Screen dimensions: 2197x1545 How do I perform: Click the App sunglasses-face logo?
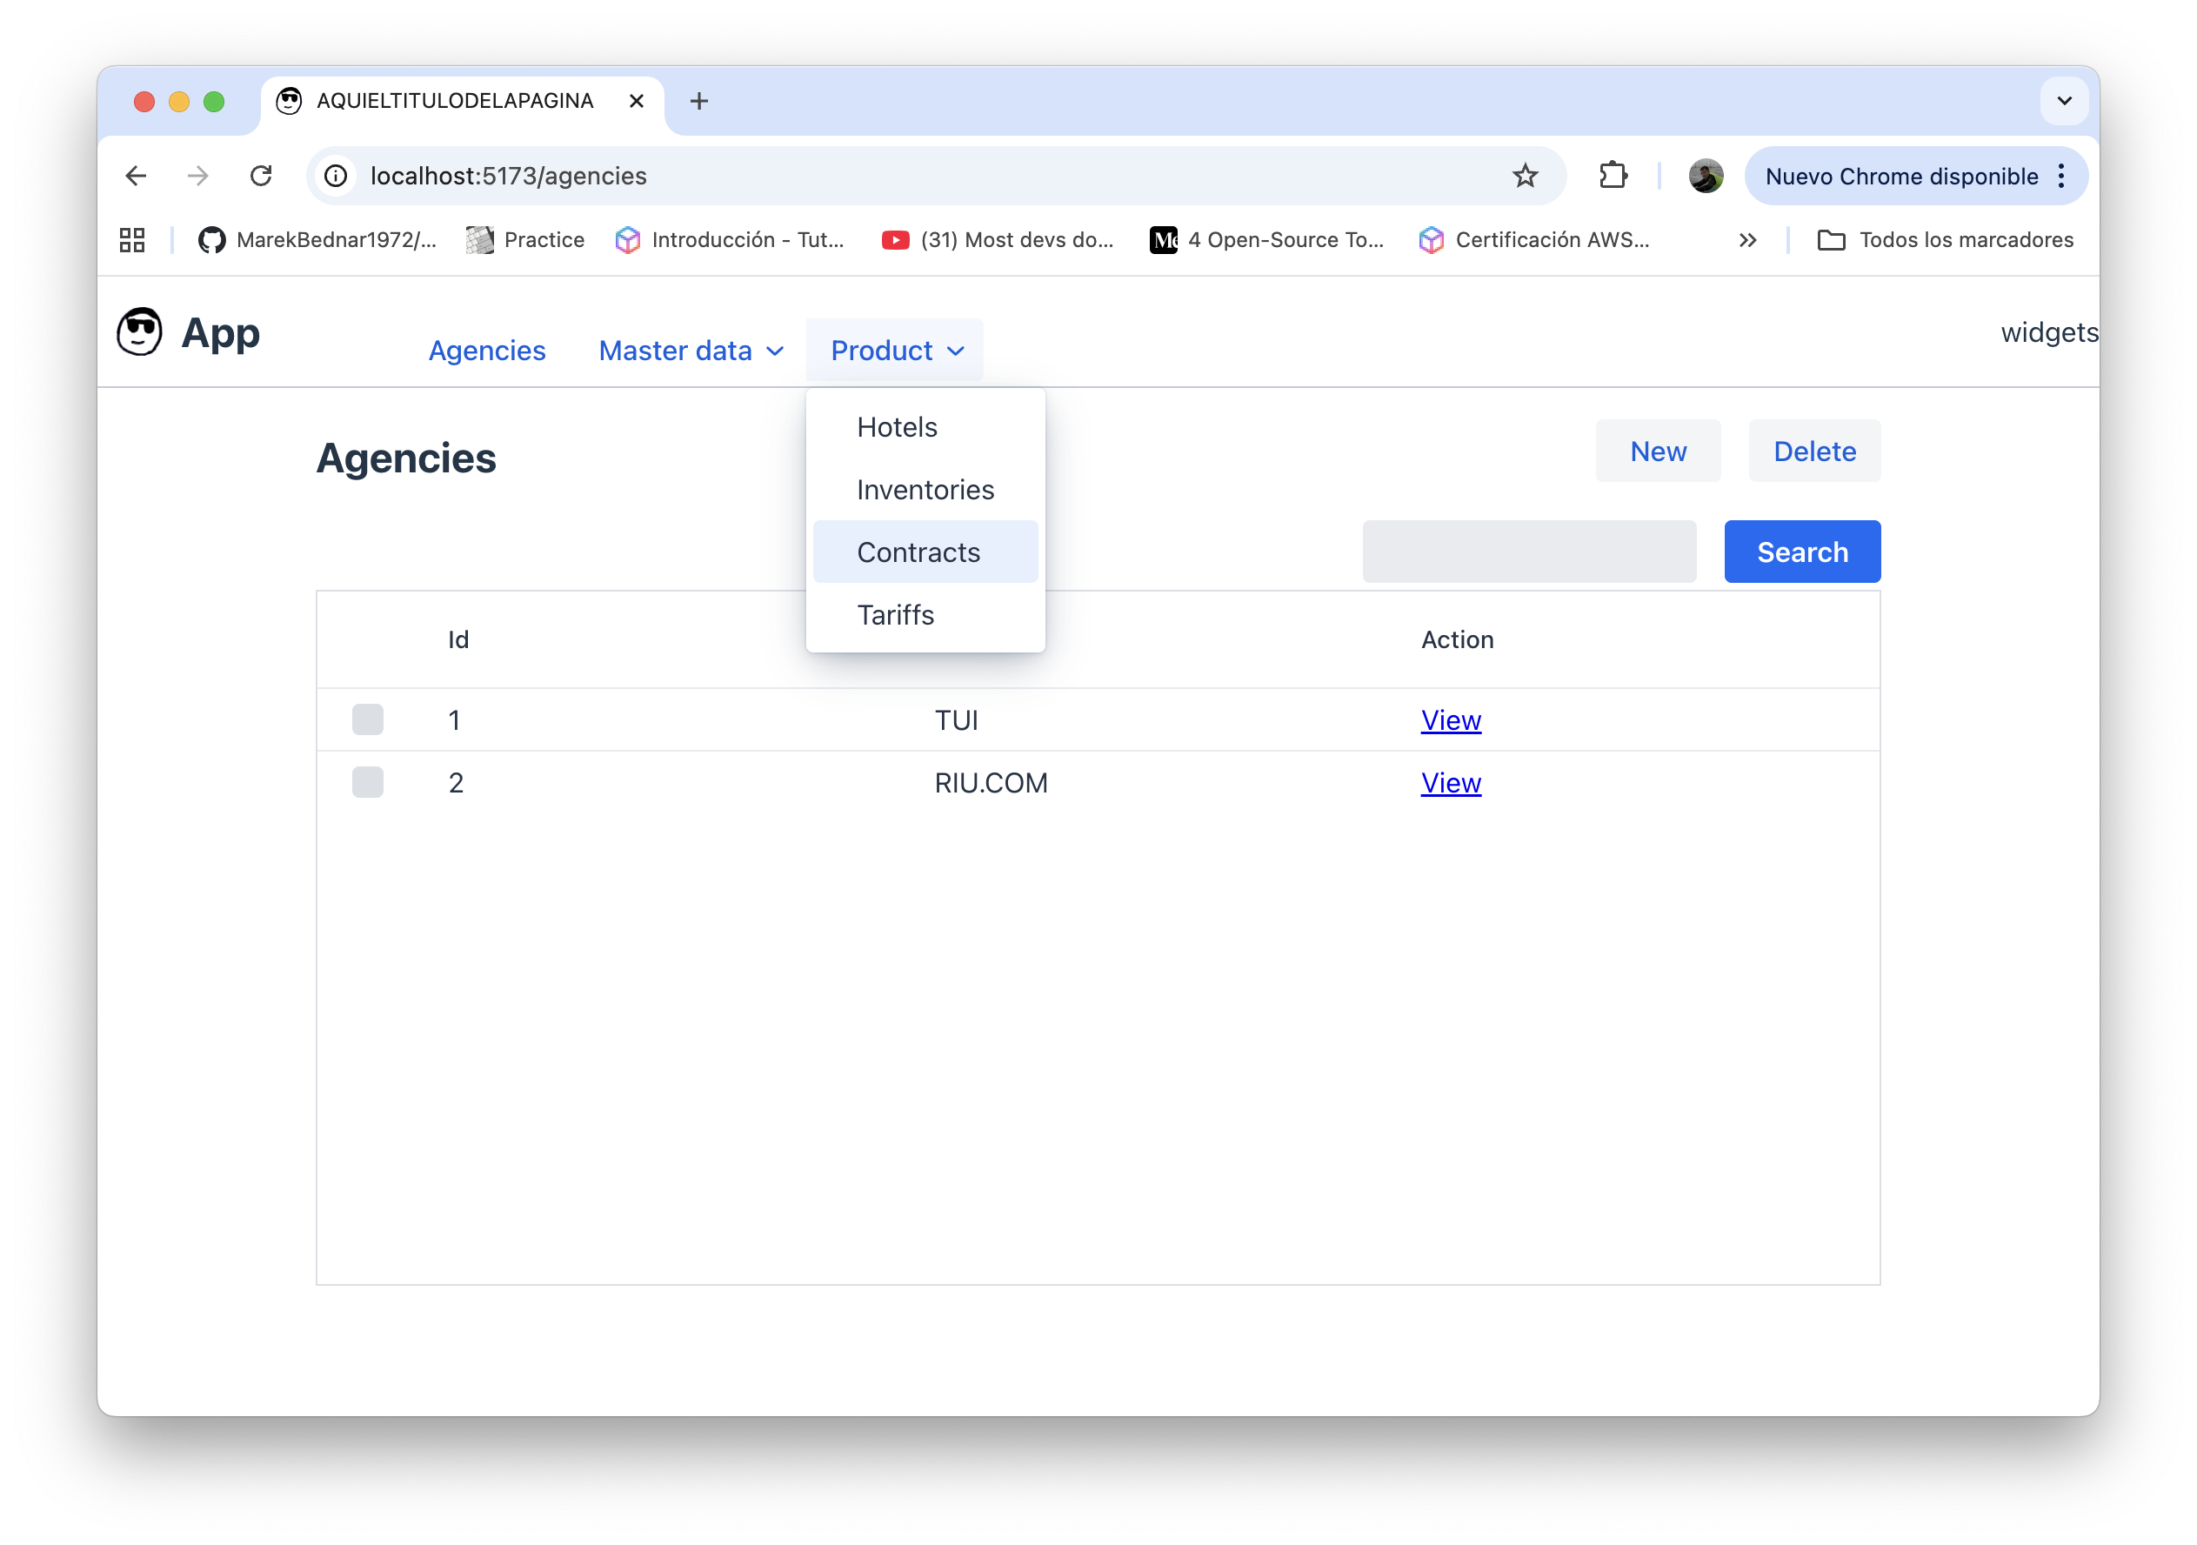click(x=140, y=332)
